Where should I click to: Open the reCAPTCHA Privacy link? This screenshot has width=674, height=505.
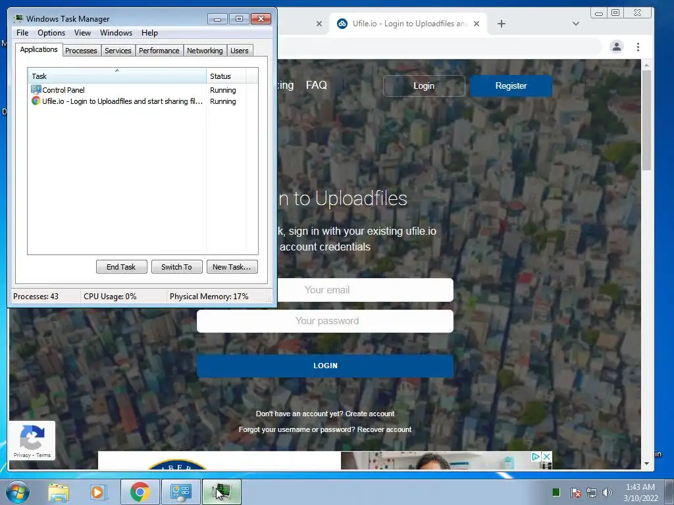point(22,455)
